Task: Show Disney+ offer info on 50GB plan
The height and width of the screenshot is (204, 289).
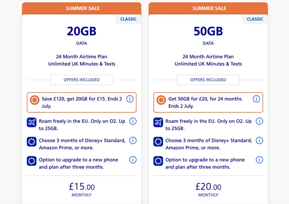Action: click(259, 140)
